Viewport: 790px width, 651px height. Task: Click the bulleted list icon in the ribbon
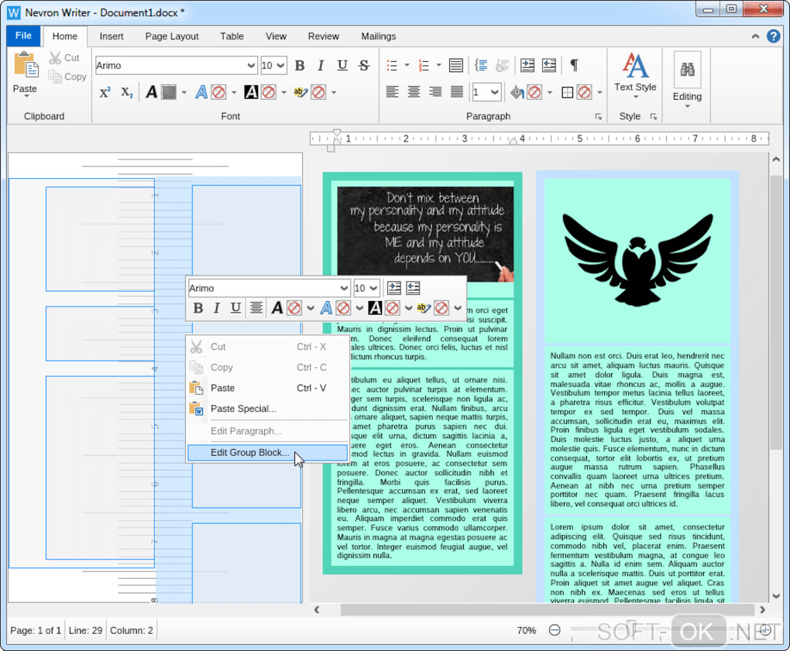[393, 66]
